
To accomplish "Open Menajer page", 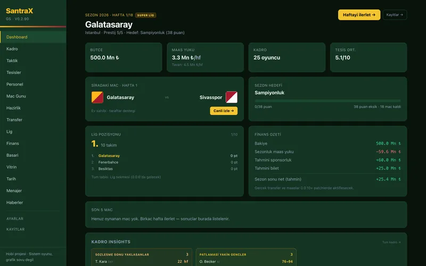I will pos(33,190).
